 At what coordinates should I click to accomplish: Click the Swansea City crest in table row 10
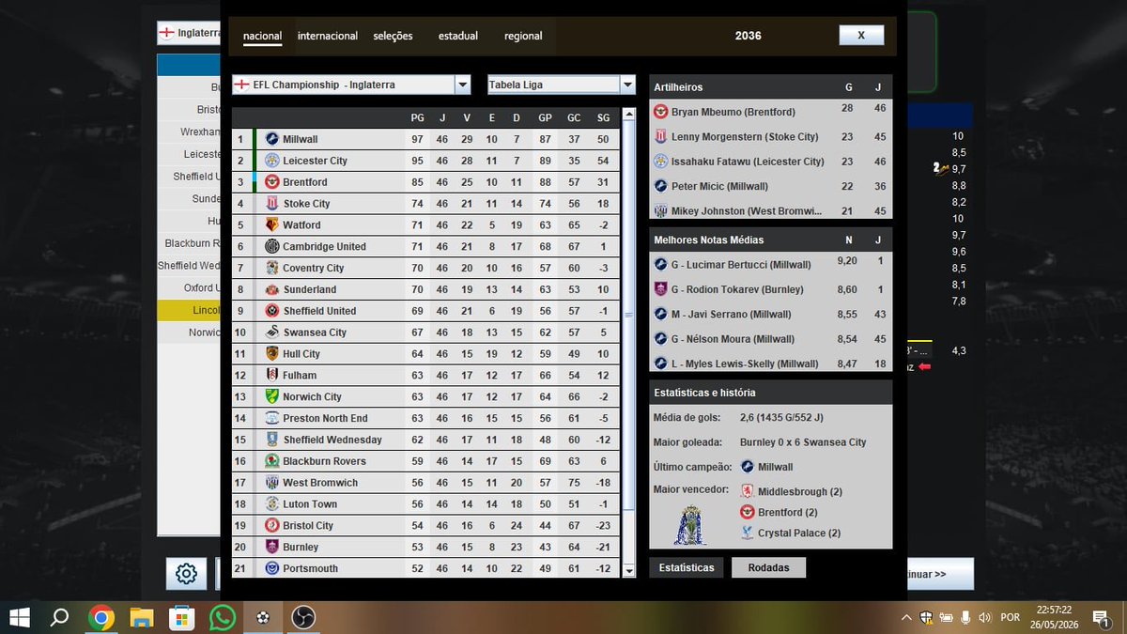pos(272,332)
